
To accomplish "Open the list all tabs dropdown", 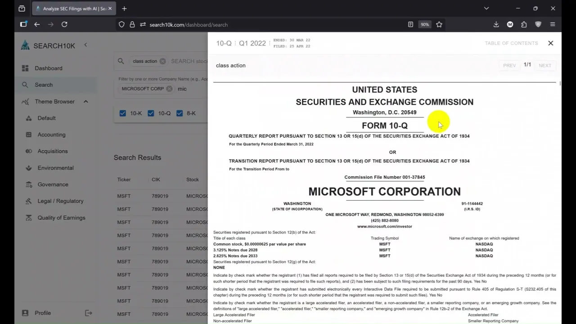I will pyautogui.click(x=486, y=9).
